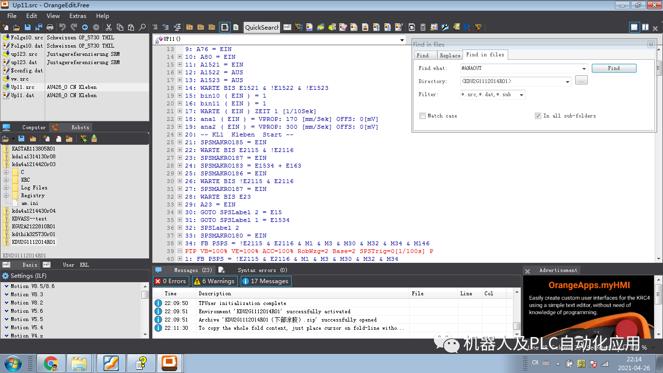This screenshot has height=373, width=663.
Task: Select the SPS toolbar icon
Action: (211, 28)
